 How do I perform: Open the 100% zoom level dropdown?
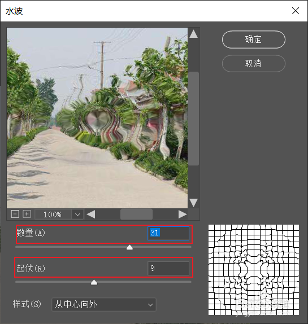[77, 214]
